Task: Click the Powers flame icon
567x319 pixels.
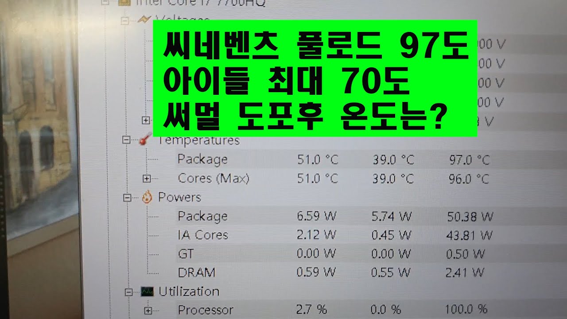Action: (x=147, y=198)
